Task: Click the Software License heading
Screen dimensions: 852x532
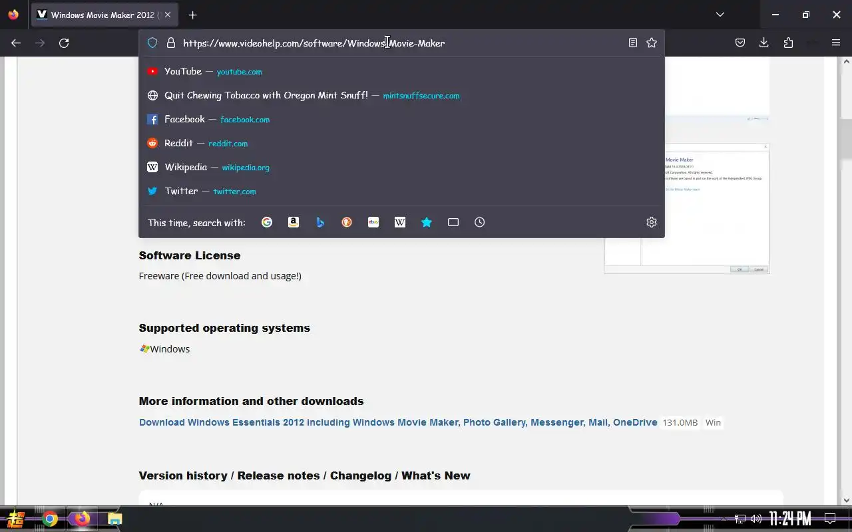Action: [x=190, y=255]
